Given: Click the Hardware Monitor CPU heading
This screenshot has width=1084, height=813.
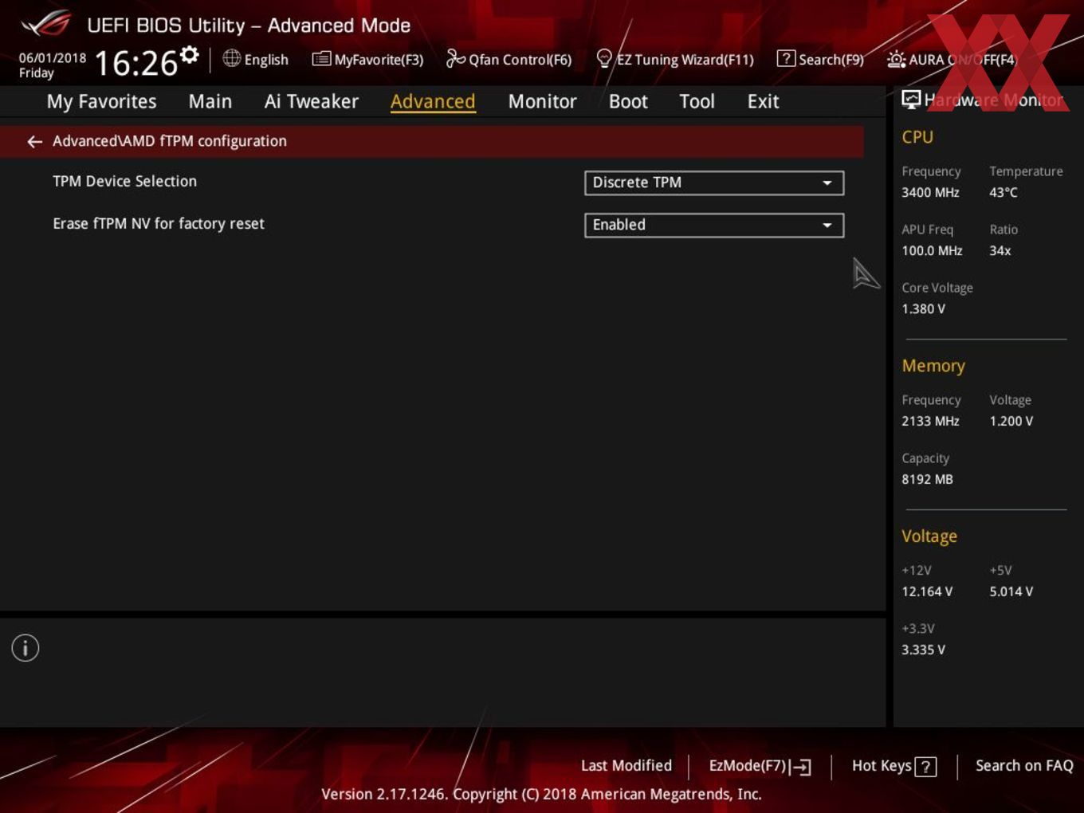Looking at the screenshot, I should point(917,137).
